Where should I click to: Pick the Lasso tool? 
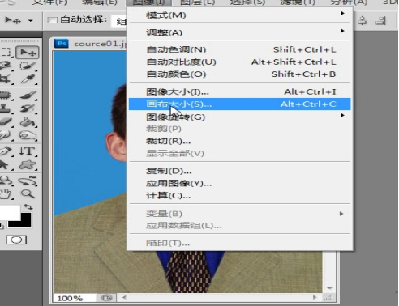[x=6, y=66]
